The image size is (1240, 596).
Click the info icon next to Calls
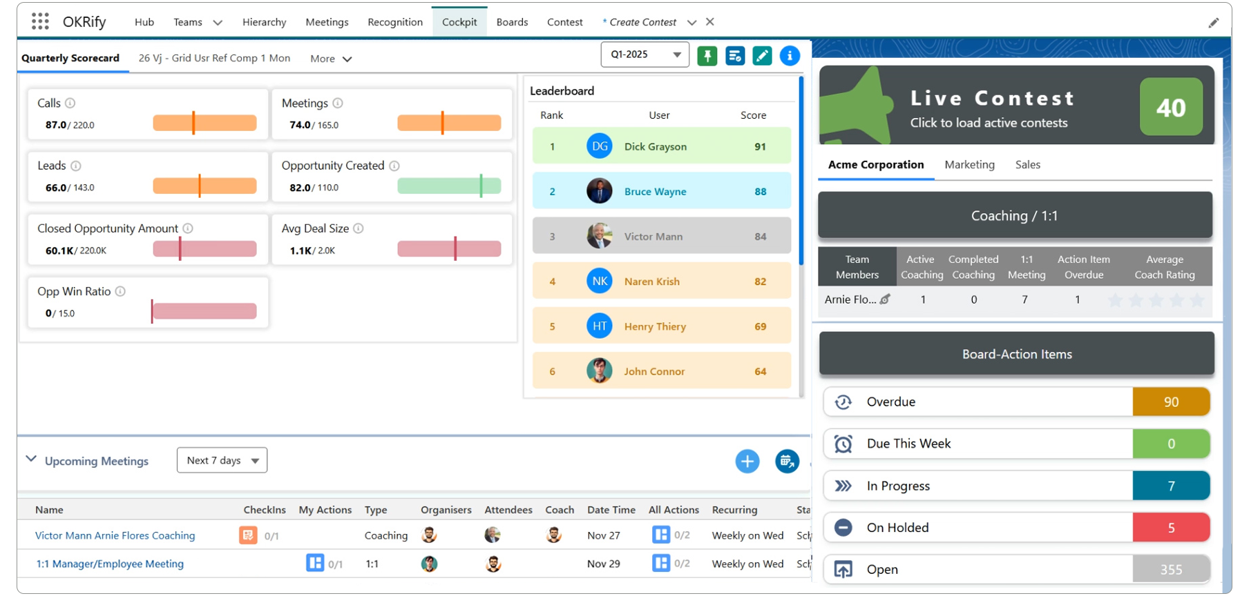pyautogui.click(x=70, y=103)
